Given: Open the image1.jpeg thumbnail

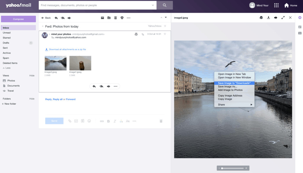Looking at the screenshot, I should pyautogui.click(x=80, y=63).
